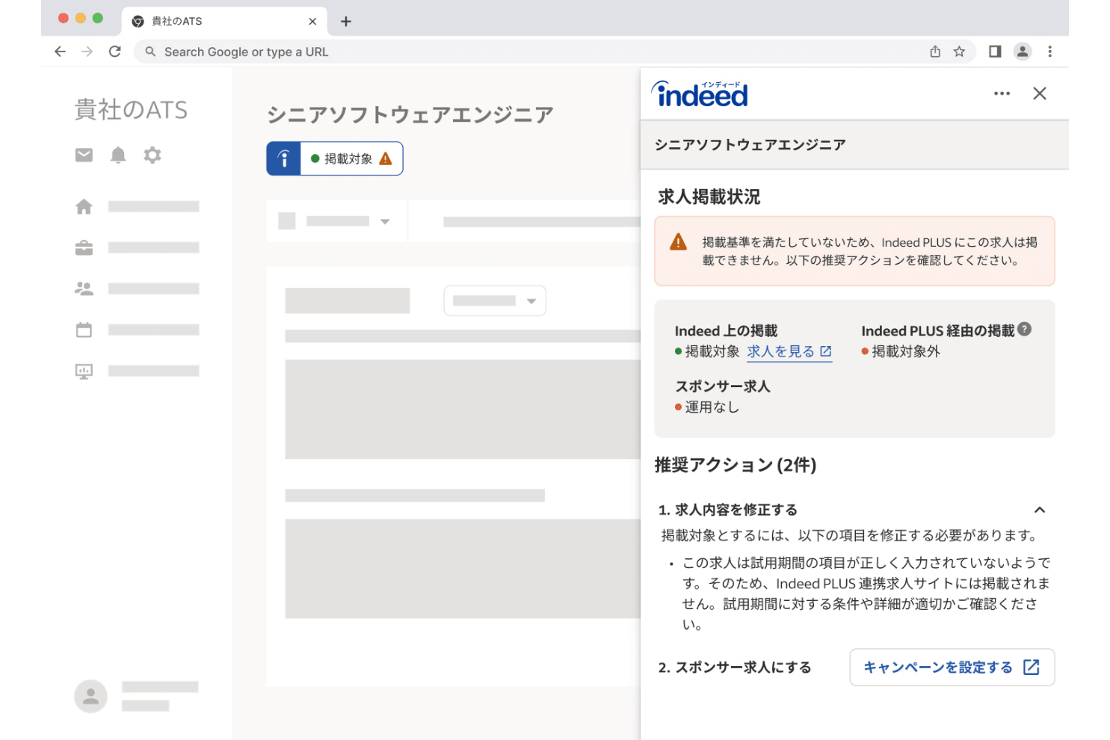
Task: Open the briefcase jobs icon
Action: point(84,247)
